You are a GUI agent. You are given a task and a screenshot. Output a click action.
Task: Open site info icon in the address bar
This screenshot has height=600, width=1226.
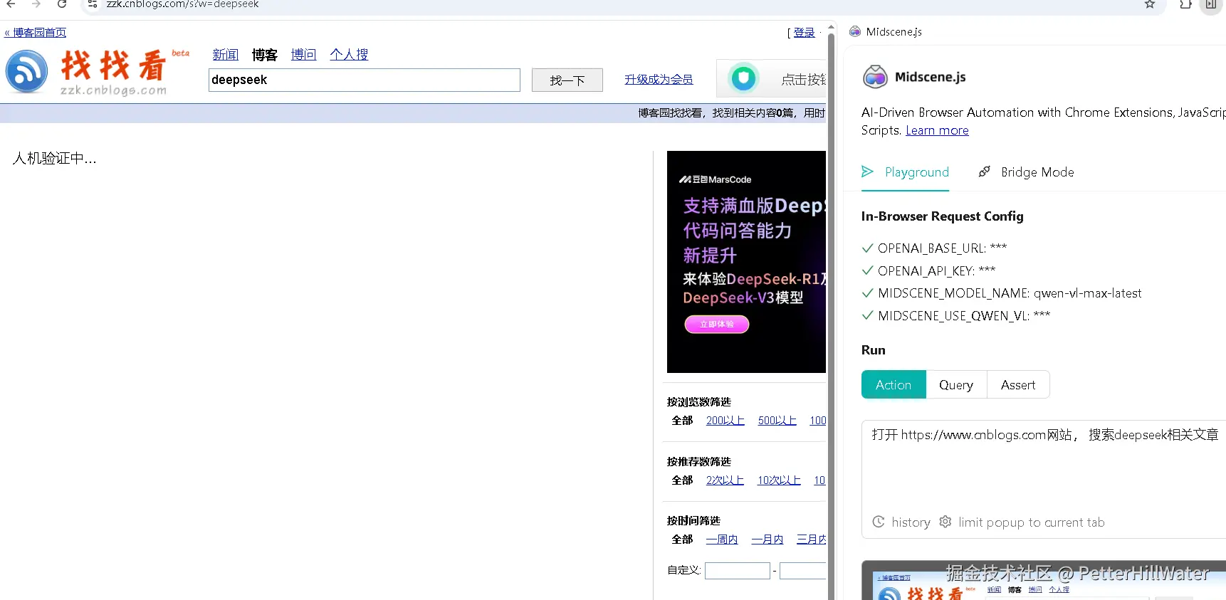point(93,4)
